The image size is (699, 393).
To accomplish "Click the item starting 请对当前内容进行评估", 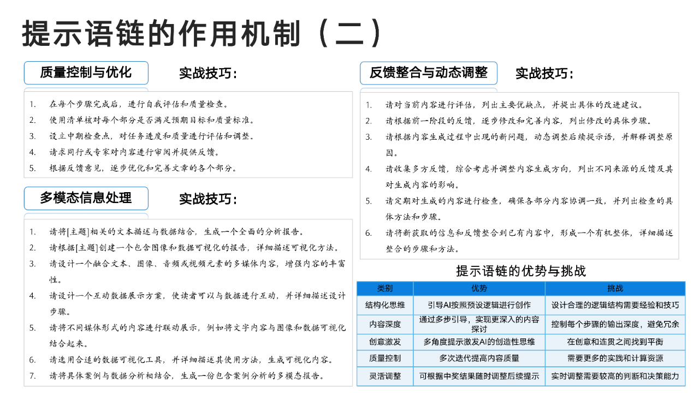I will pos(515,105).
